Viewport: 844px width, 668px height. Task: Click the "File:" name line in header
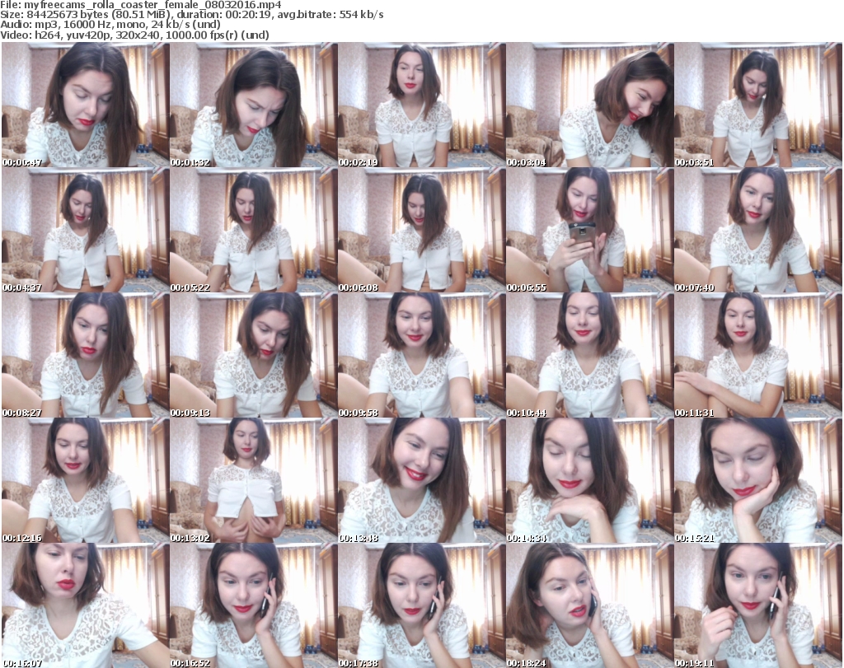pos(140,6)
